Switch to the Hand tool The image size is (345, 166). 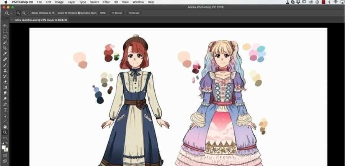(5, 126)
